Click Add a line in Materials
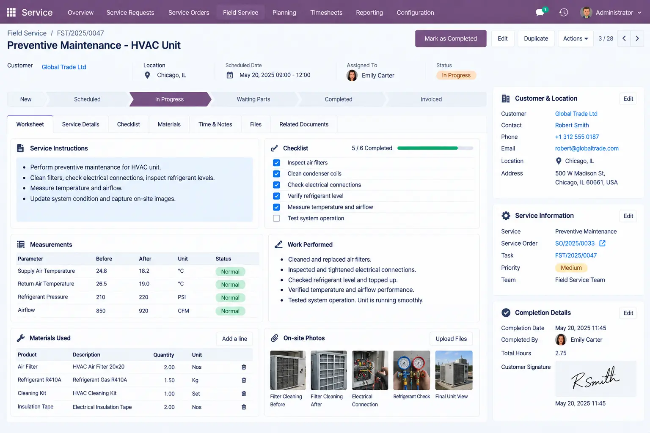Viewport: 650px width, 433px height. 234,339
